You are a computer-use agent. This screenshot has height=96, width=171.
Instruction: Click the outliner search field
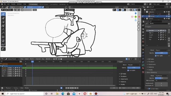(x=158, y=7)
